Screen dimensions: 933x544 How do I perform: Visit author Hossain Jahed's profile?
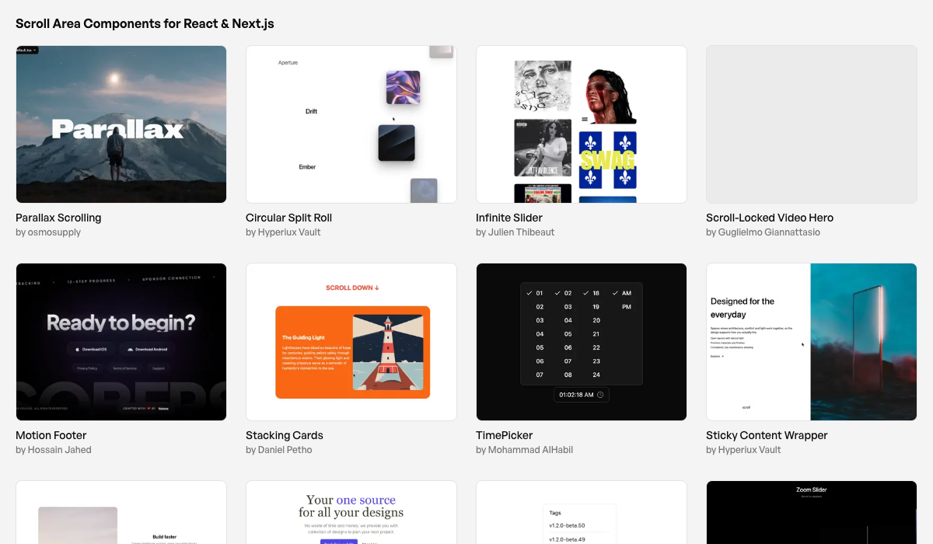pyautogui.click(x=60, y=450)
